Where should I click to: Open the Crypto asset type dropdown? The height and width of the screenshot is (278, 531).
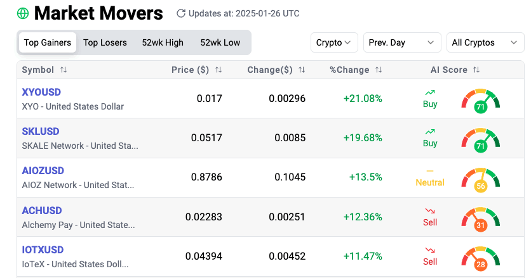point(334,42)
